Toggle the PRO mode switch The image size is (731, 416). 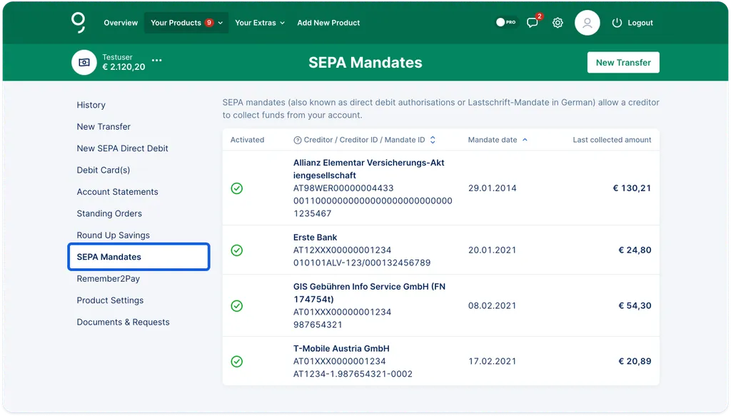tap(506, 22)
